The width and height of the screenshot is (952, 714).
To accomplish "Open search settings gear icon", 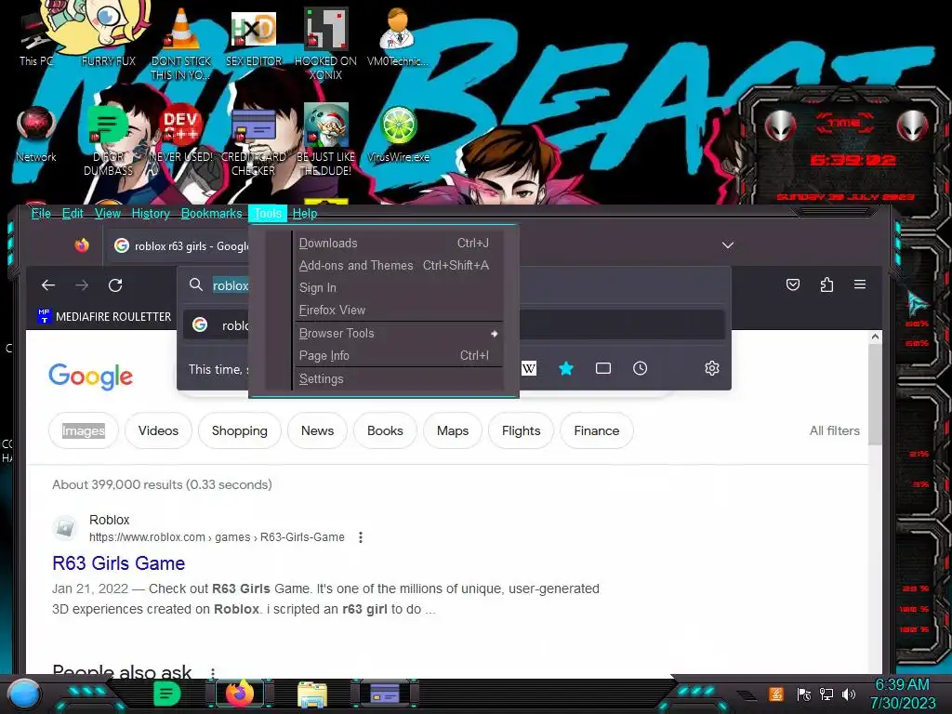I will 711,368.
